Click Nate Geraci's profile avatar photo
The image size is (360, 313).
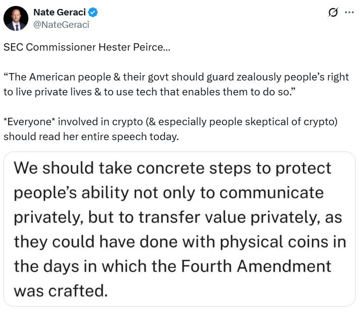click(x=16, y=18)
